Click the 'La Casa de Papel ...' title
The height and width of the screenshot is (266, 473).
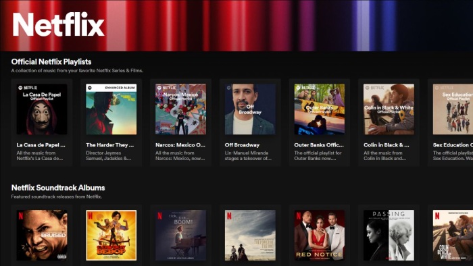pos(41,145)
